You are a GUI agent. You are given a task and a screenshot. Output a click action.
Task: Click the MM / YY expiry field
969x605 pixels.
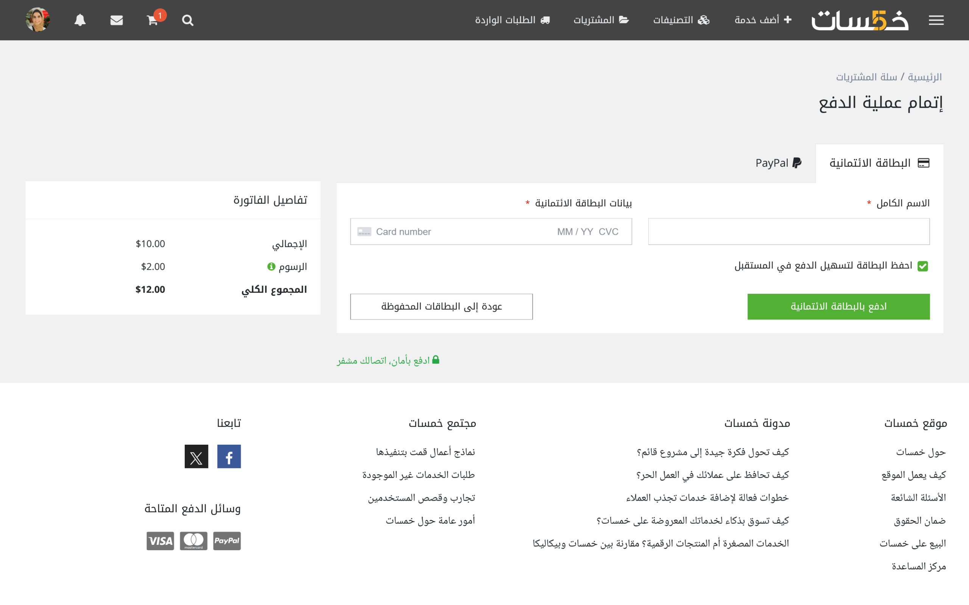tap(575, 232)
